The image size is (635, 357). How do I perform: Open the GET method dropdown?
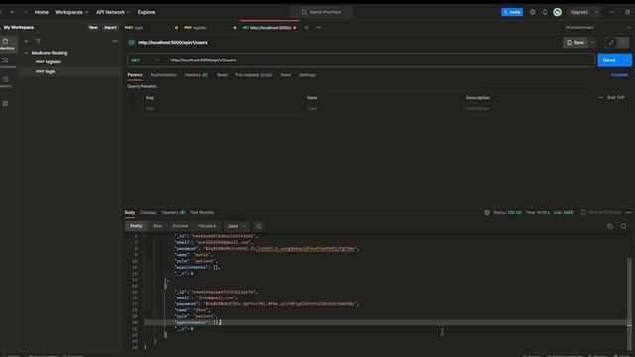145,60
